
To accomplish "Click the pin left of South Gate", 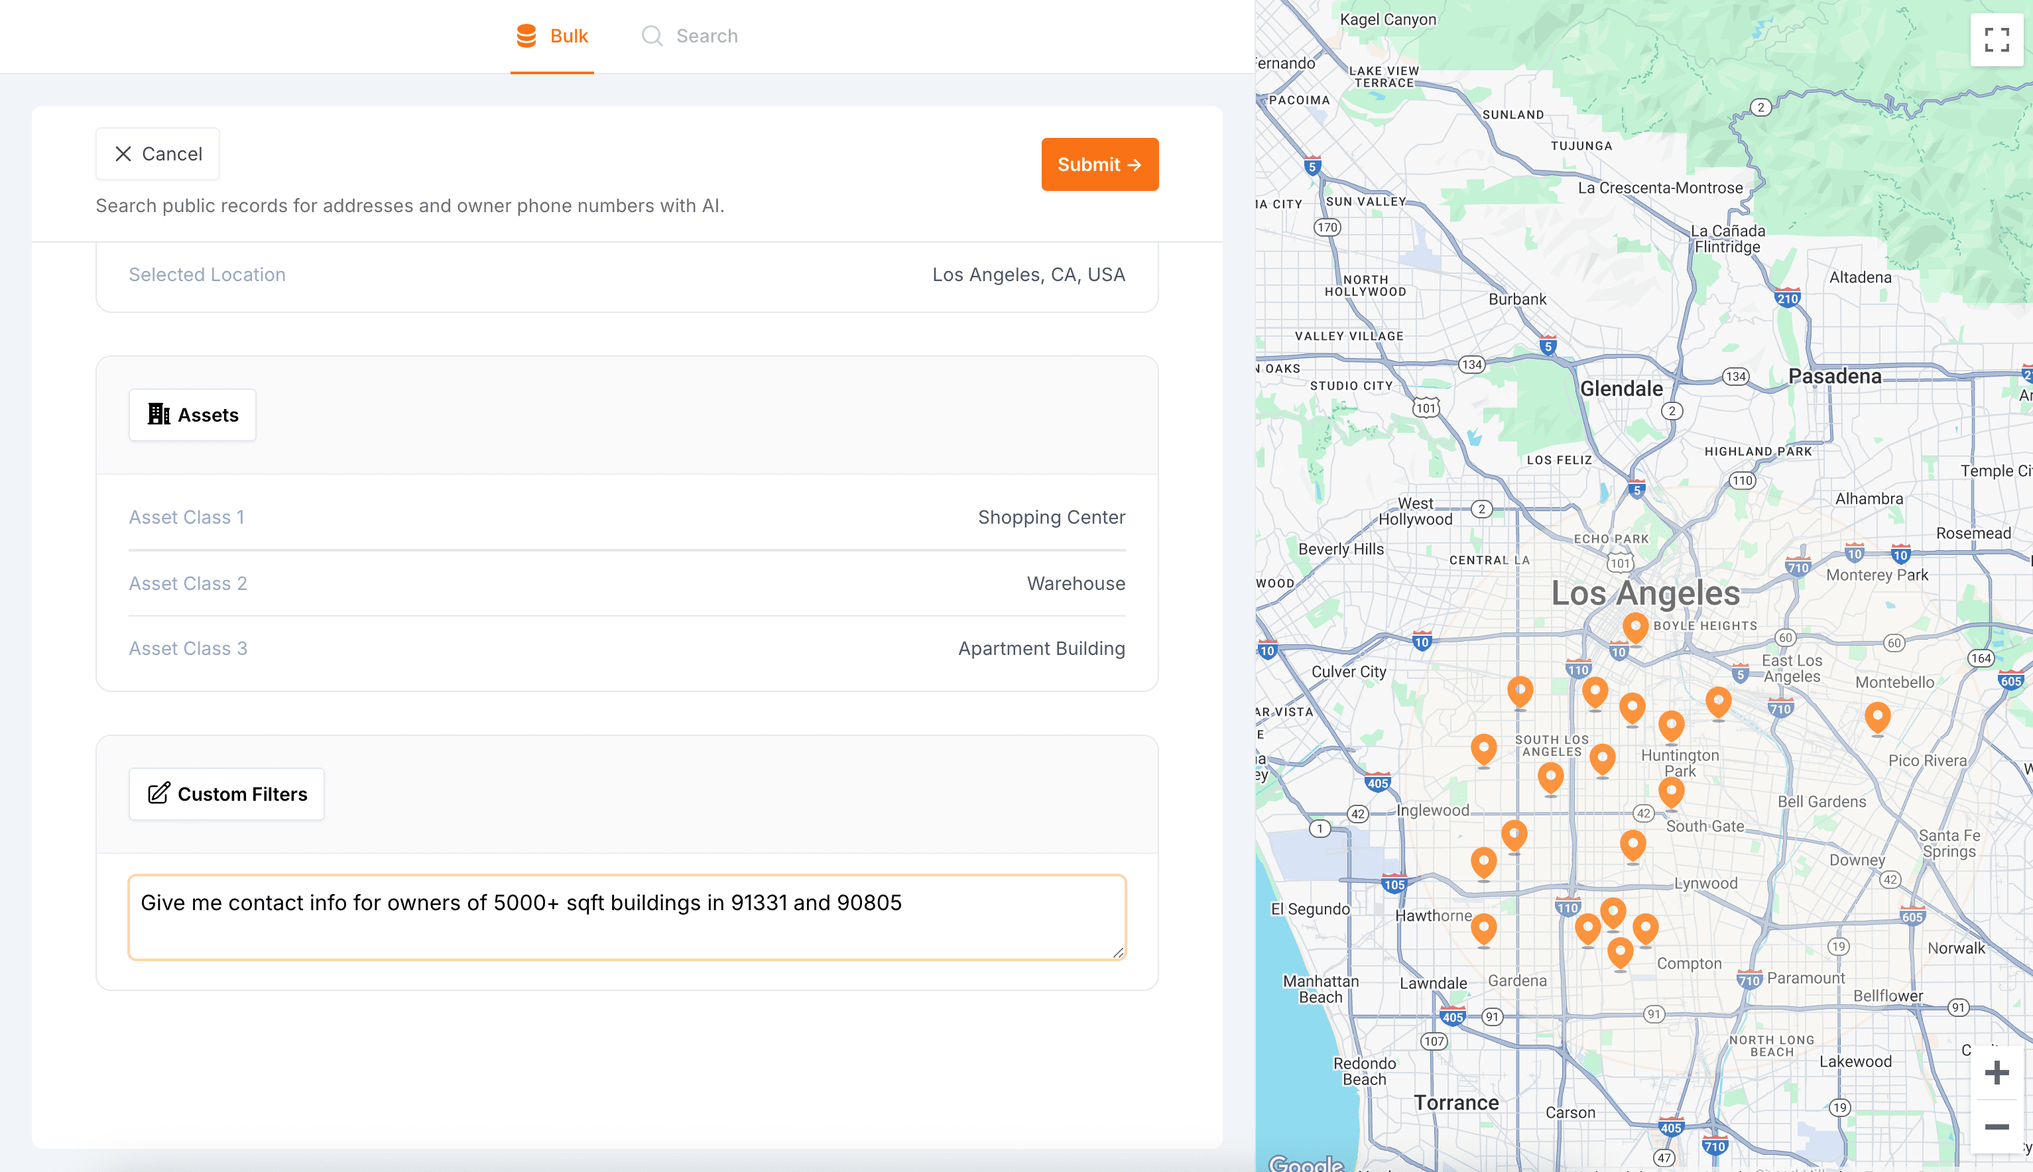I will 1632,845.
